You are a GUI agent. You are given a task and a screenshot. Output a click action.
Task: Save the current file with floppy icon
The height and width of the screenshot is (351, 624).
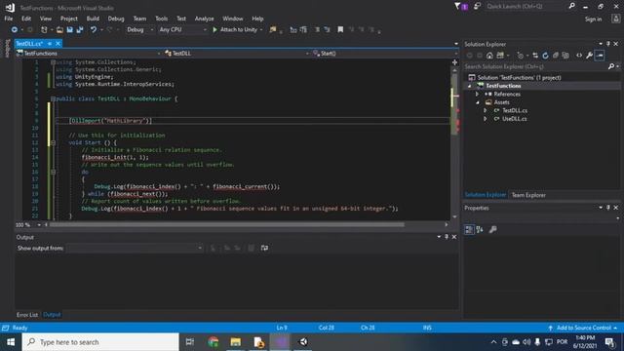coord(70,30)
